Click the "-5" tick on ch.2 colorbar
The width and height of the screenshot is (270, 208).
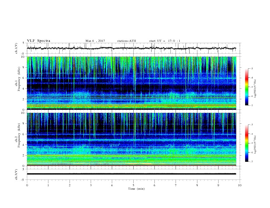252,143
